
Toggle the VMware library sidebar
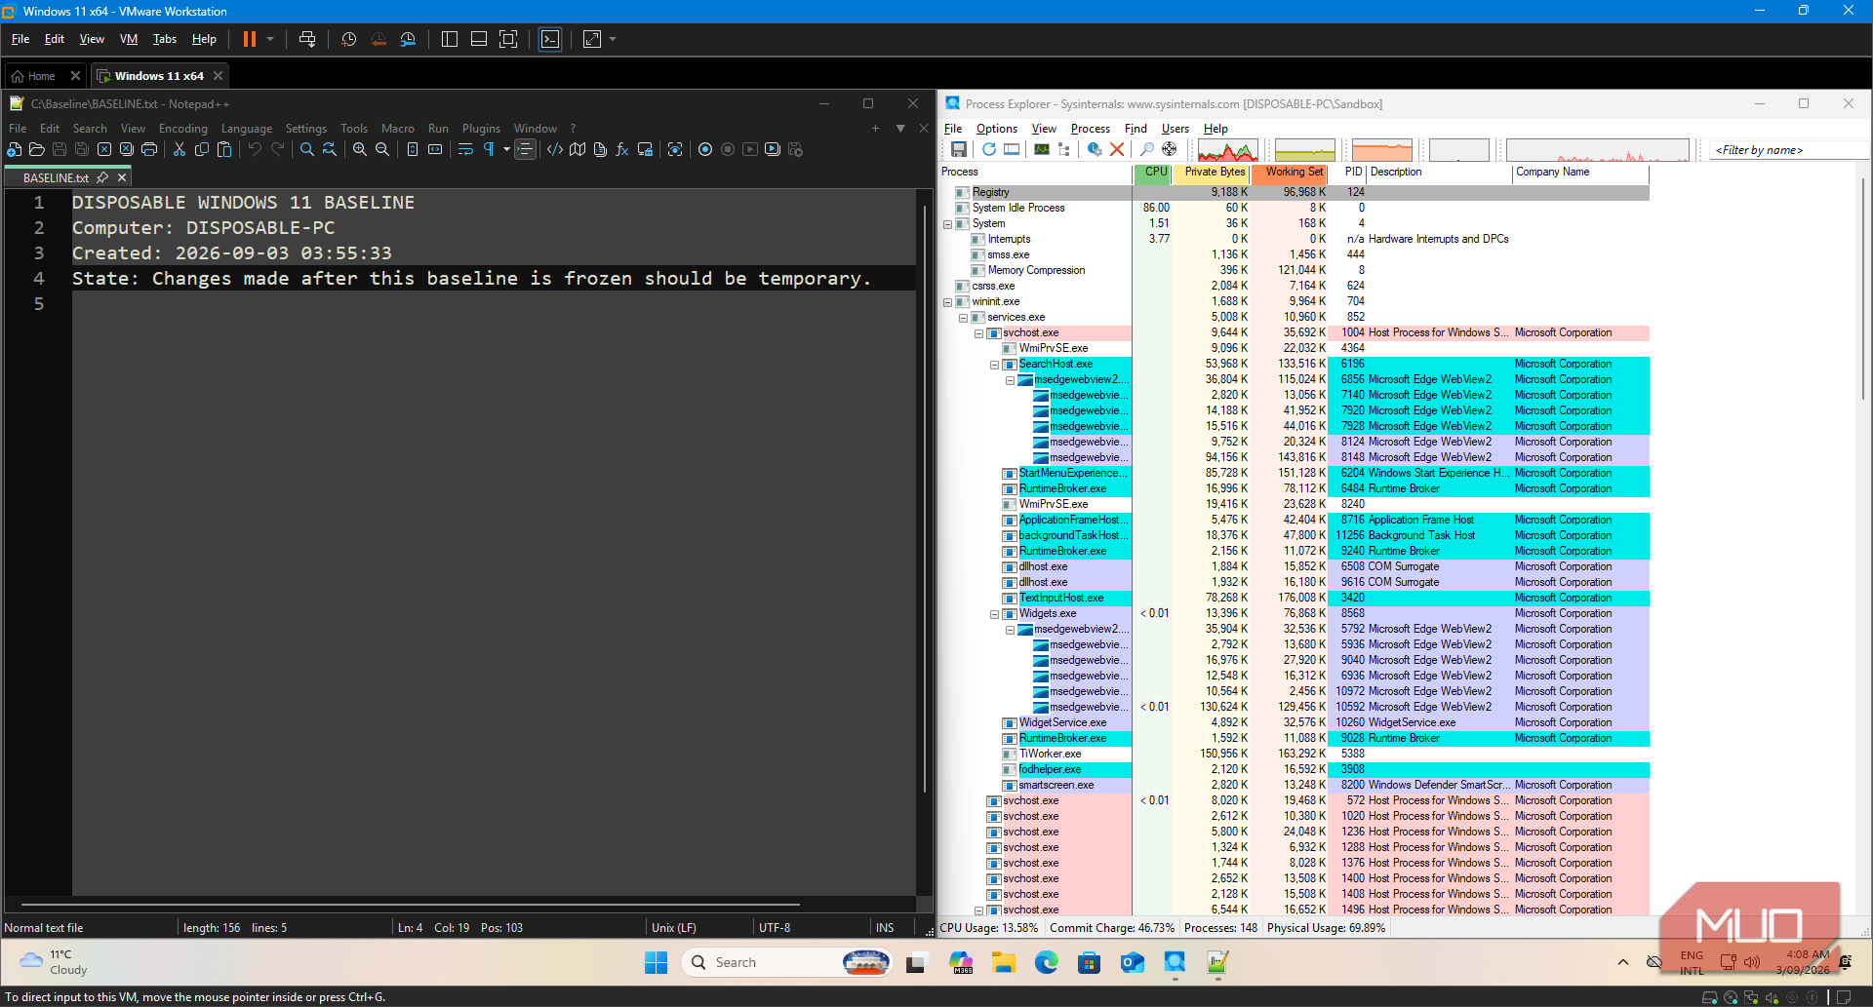coord(450,39)
